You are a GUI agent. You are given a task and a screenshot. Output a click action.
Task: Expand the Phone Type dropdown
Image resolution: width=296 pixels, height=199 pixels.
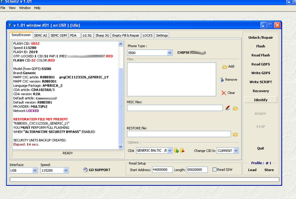point(169,53)
